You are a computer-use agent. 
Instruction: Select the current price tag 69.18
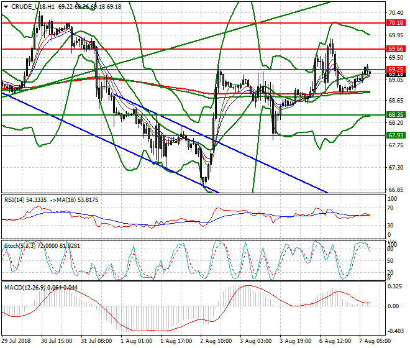pos(396,75)
